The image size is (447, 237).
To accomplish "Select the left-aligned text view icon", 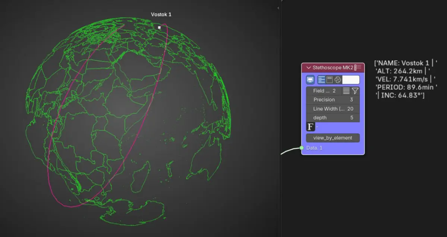I will 321,79.
